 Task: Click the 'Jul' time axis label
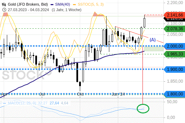pos(42,94)
